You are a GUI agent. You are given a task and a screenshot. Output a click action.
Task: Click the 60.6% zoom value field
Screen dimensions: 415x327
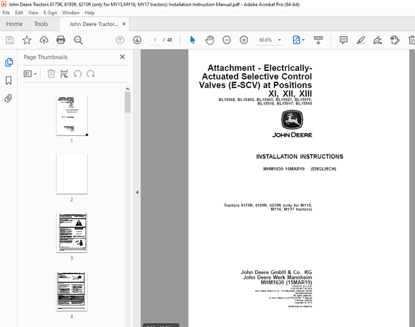266,40
